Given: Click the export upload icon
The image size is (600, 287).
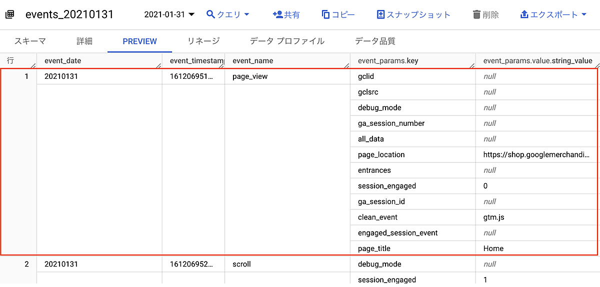Looking at the screenshot, I should click(x=524, y=14).
